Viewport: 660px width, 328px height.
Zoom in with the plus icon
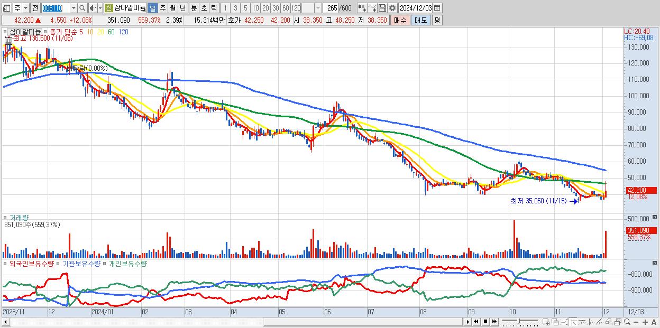(x=645, y=322)
